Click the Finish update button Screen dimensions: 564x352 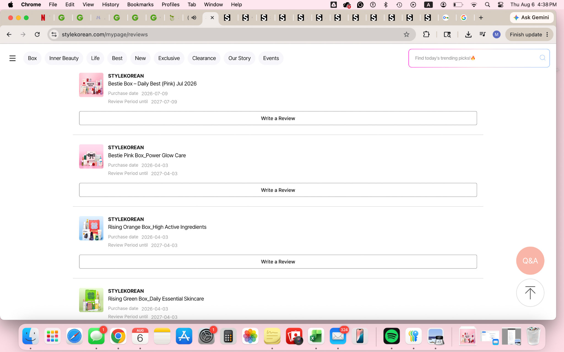[529, 34]
